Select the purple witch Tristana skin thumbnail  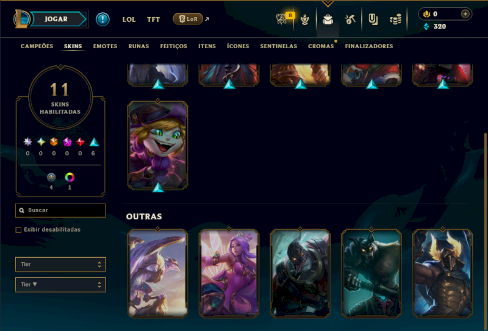pyautogui.click(x=157, y=145)
